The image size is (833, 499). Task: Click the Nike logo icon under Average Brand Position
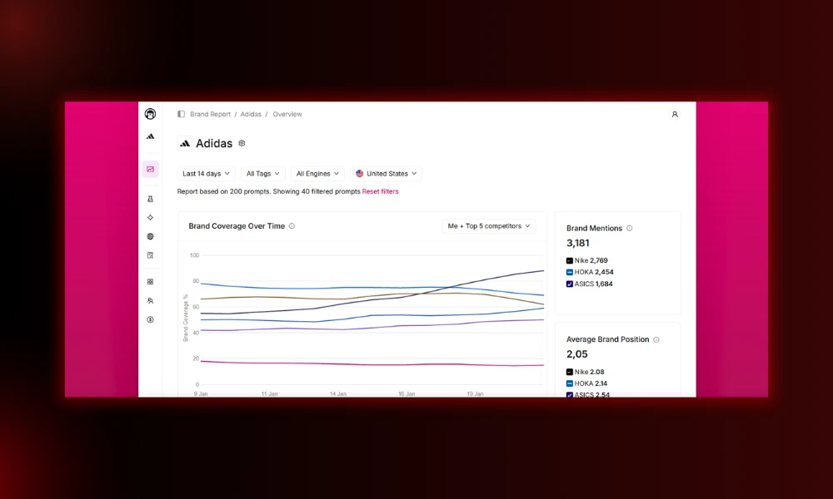(x=570, y=373)
